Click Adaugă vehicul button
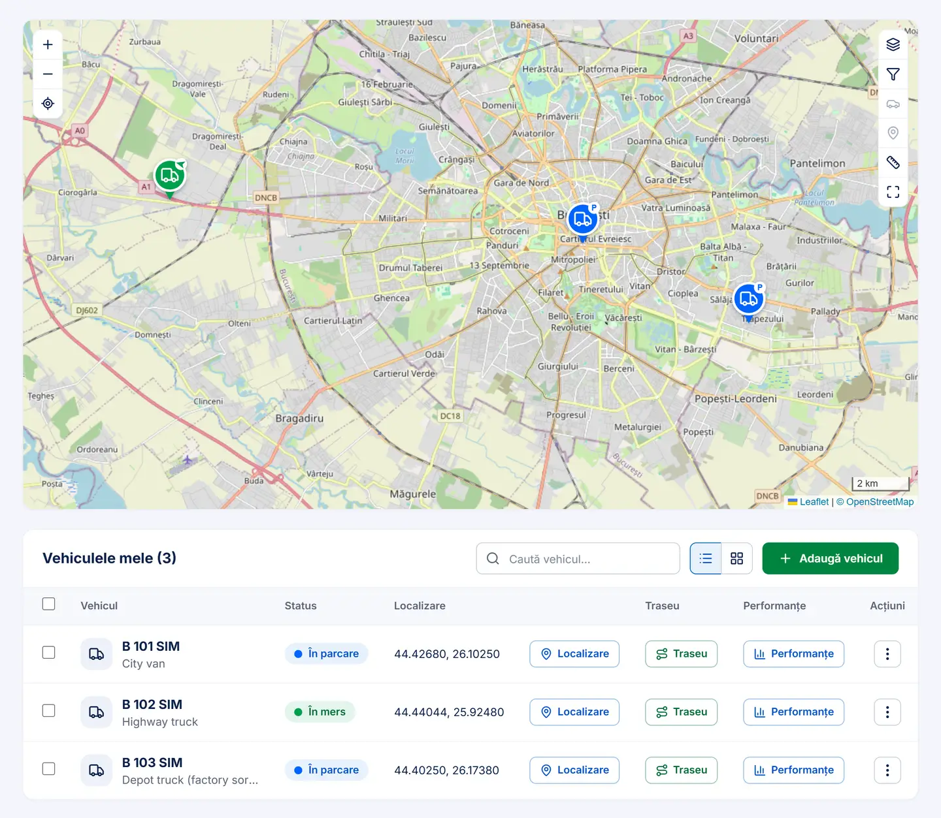Viewport: 941px width, 818px height. [x=831, y=559]
